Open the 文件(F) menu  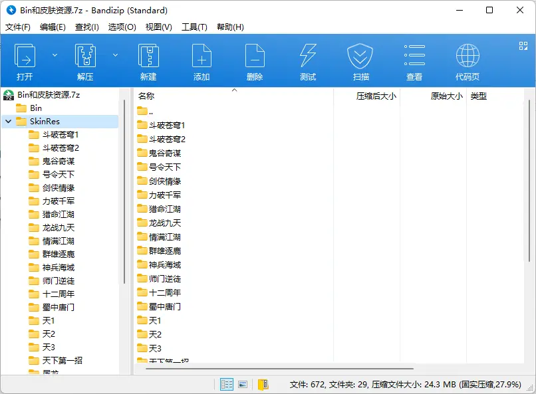coord(18,27)
